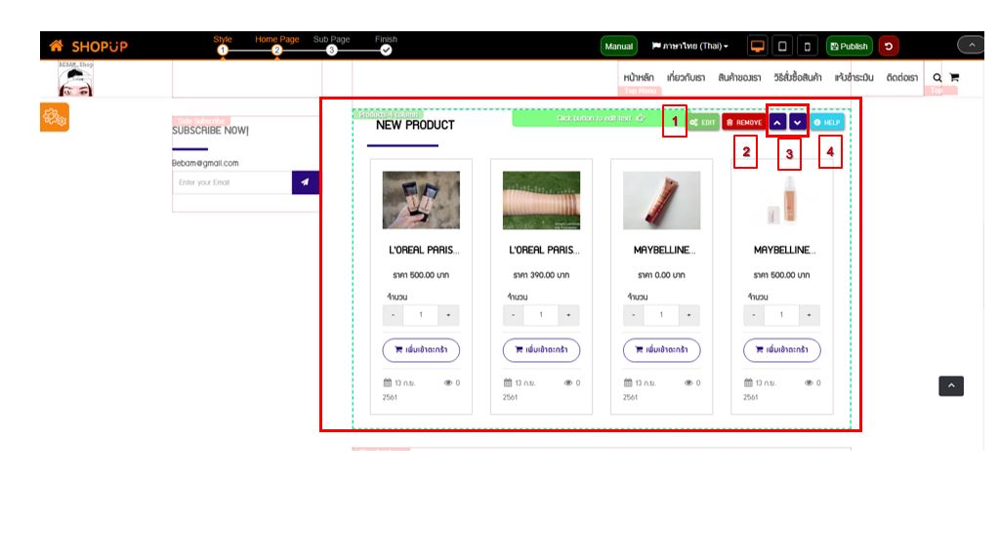Image resolution: width=1000 pixels, height=560 pixels.
Task: Decrease quantity of 0.00 Maybelline product
Action: coord(633,315)
